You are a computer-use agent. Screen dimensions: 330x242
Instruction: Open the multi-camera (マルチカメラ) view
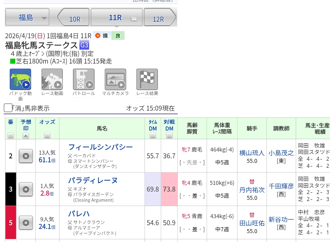coord(115,79)
